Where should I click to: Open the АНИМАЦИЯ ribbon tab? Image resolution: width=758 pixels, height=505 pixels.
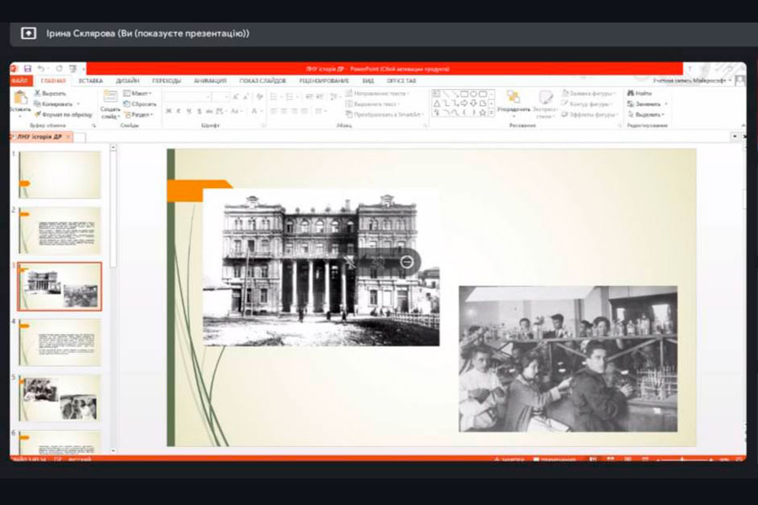tap(210, 81)
